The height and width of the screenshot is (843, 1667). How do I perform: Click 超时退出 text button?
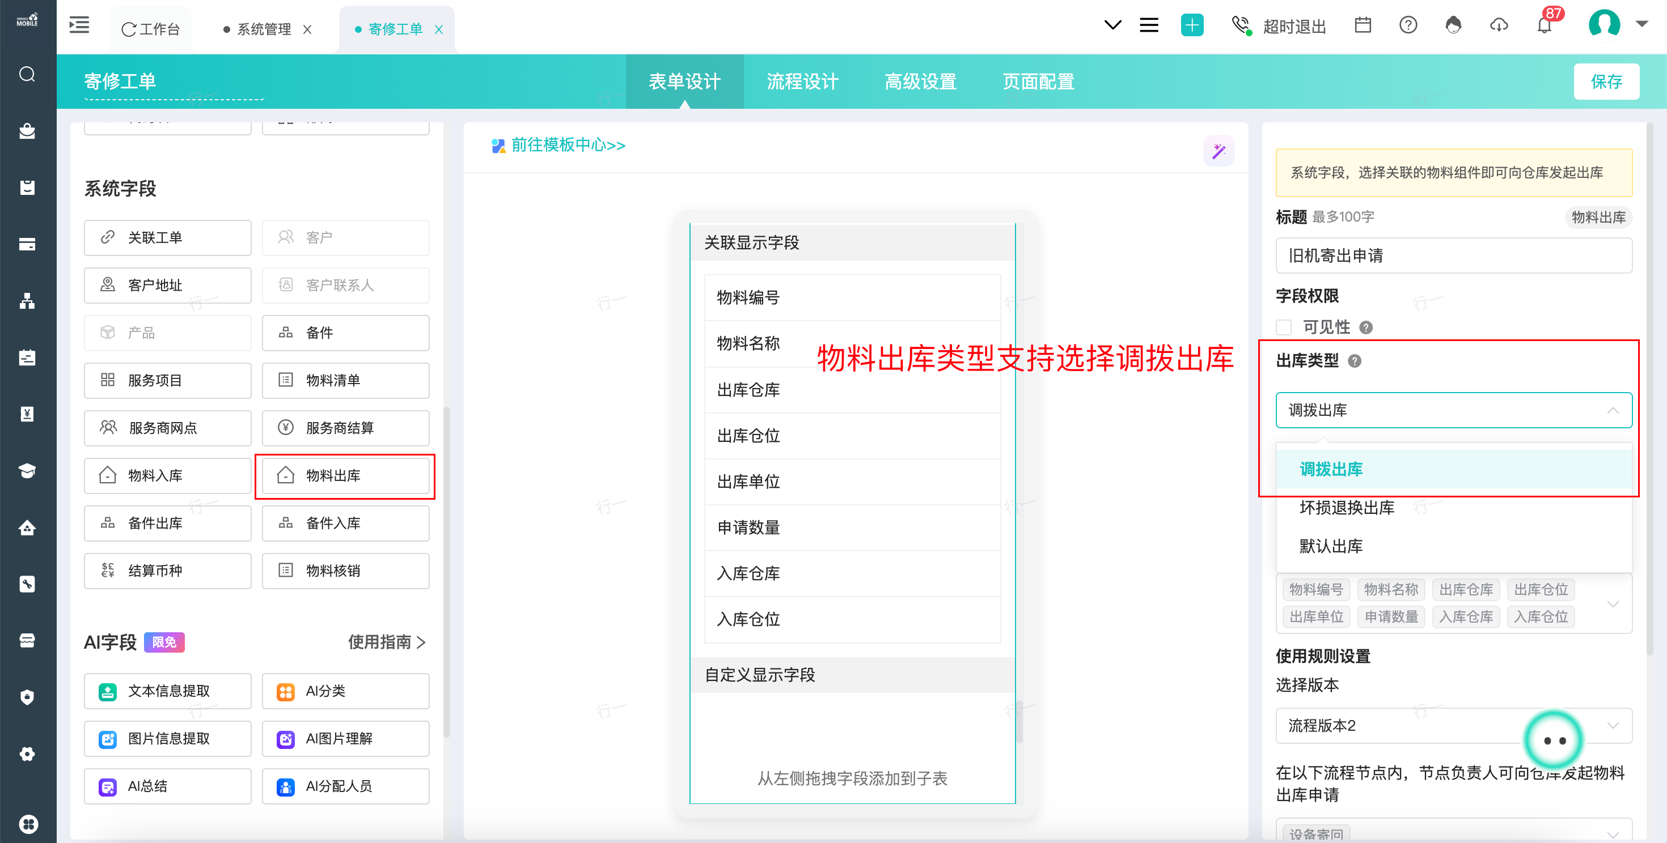pyautogui.click(x=1294, y=27)
